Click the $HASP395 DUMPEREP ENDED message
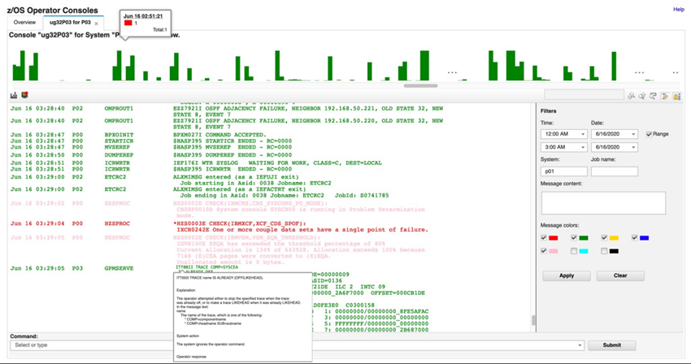Image resolution: width=691 pixels, height=364 pixels. point(233,155)
